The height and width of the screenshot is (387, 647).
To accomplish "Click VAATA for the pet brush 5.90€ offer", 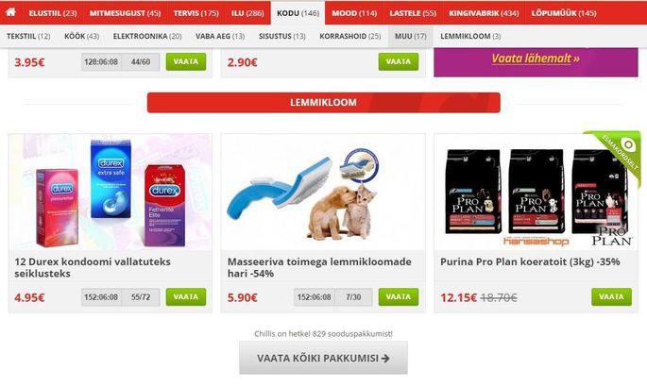I will pyautogui.click(x=399, y=296).
